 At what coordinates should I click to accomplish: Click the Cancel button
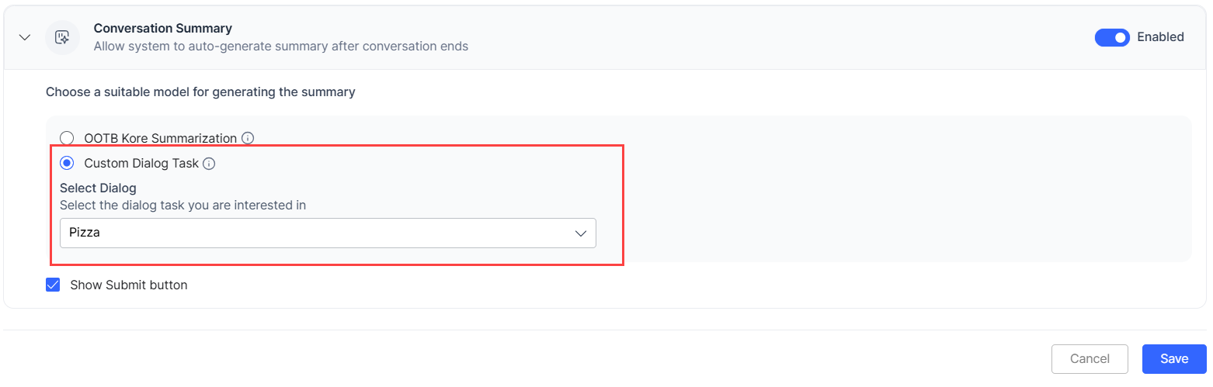1089,359
